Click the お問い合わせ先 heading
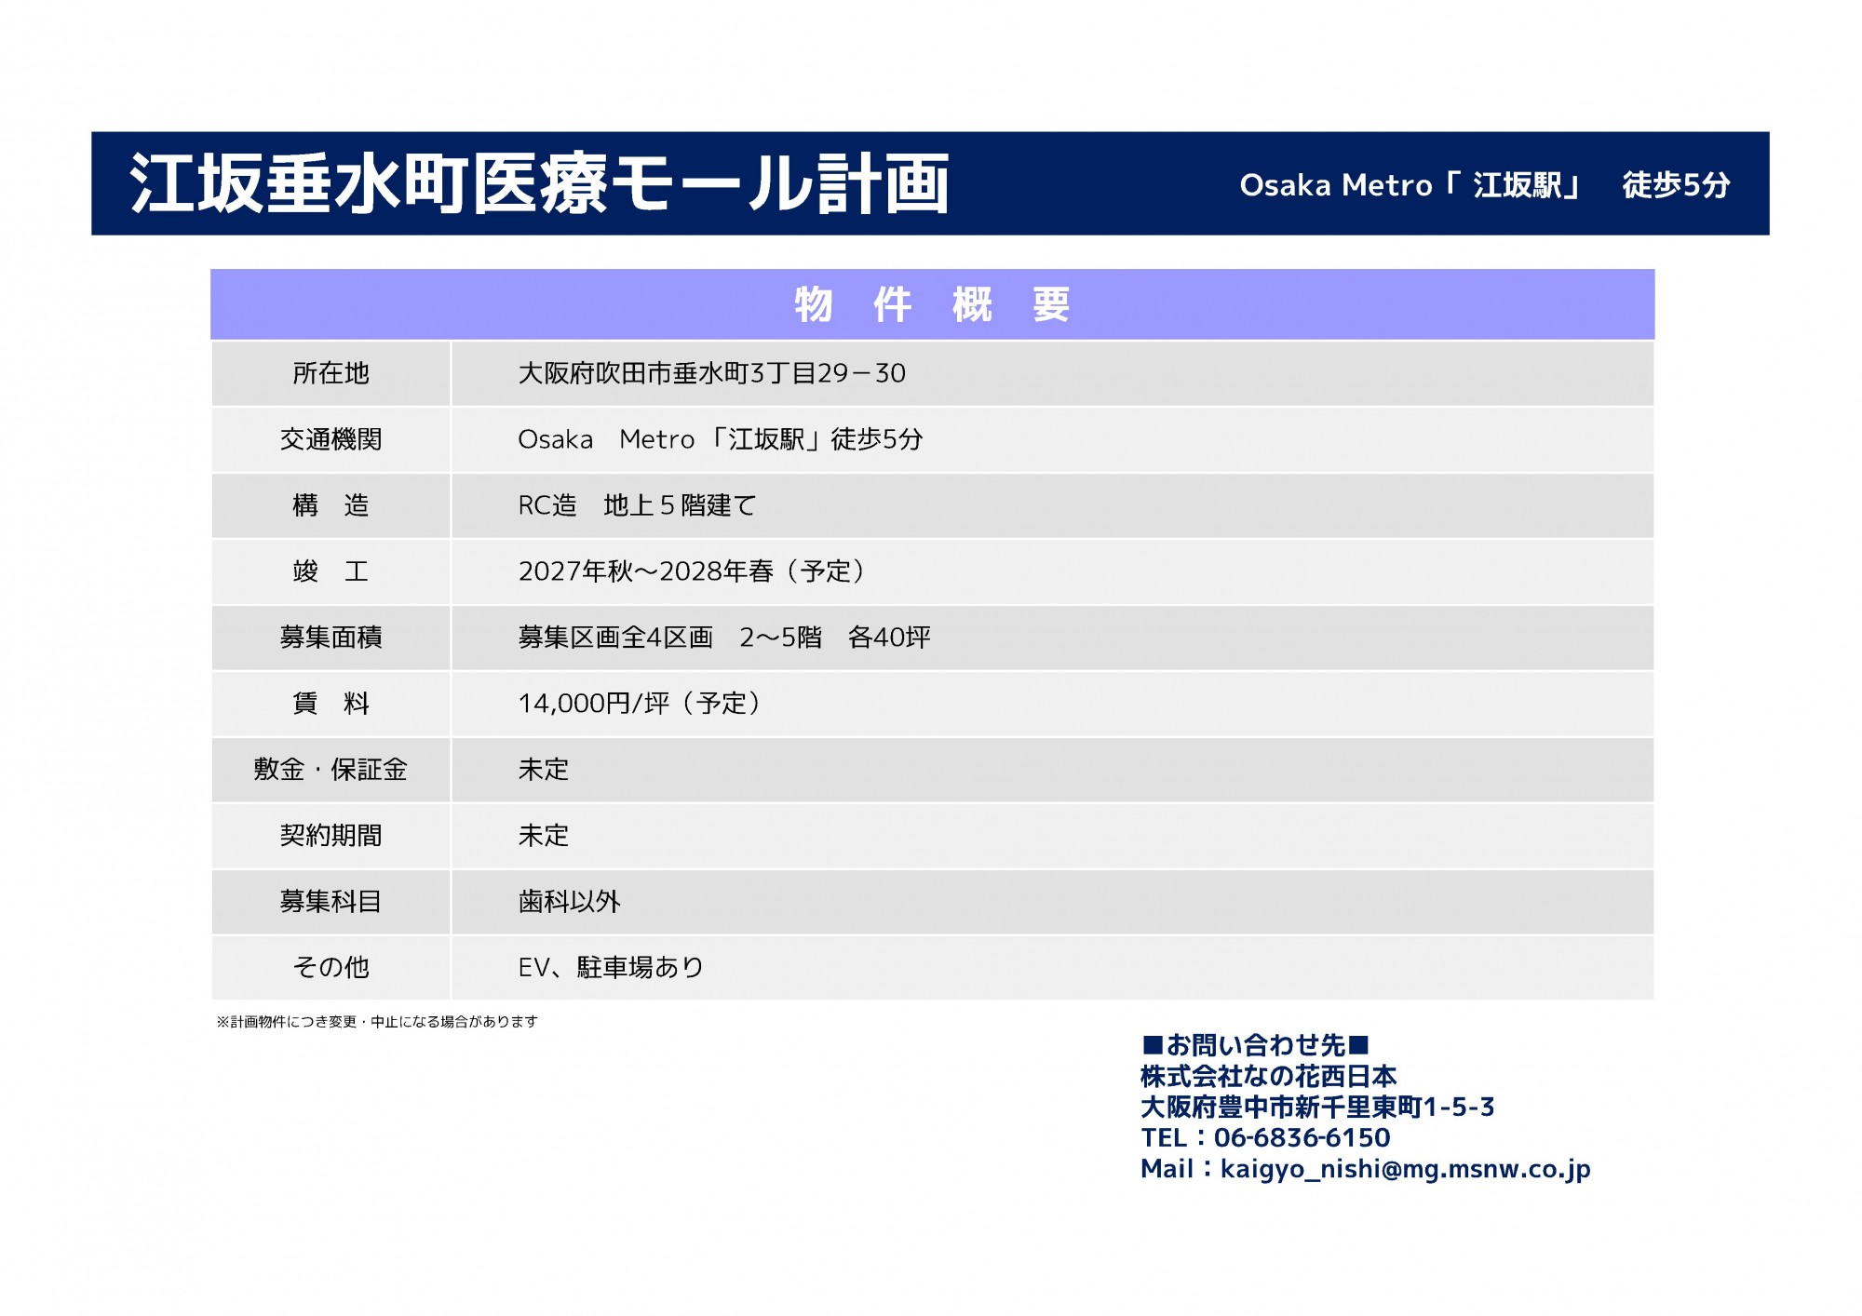This screenshot has width=1862, height=1316. pyautogui.click(x=1254, y=1045)
